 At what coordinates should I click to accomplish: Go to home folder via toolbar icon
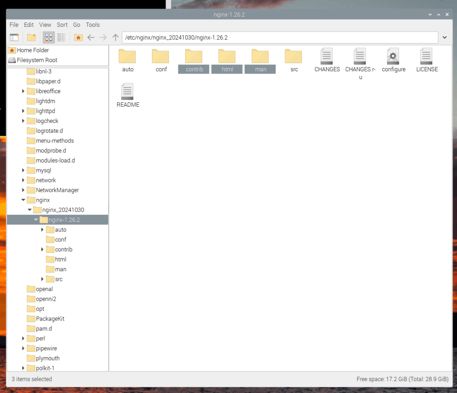click(78, 37)
